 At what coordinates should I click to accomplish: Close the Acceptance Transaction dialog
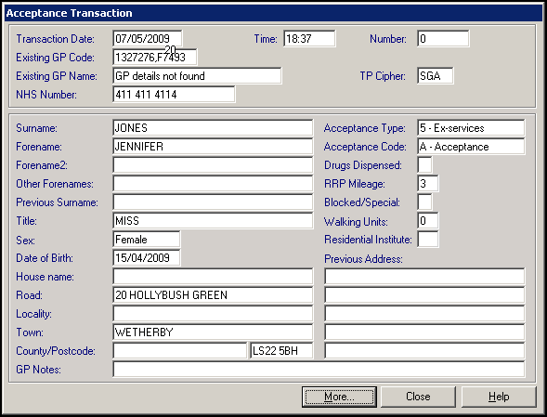click(418, 397)
